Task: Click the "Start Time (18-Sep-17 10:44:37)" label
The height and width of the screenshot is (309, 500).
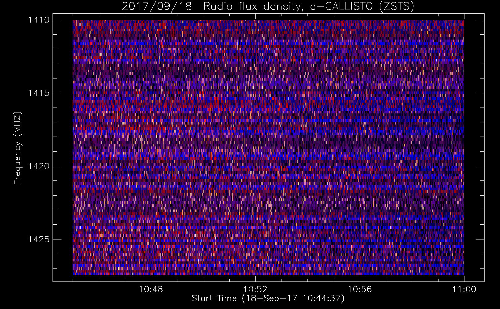Action: (x=268, y=298)
